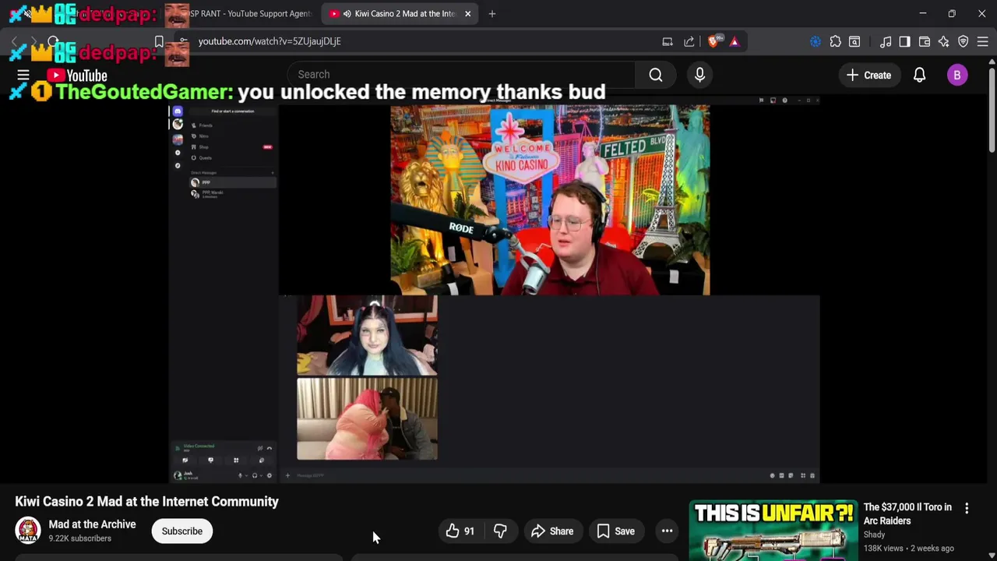Open The $37,000 Il Toro video title
997x561 pixels.
(x=907, y=513)
